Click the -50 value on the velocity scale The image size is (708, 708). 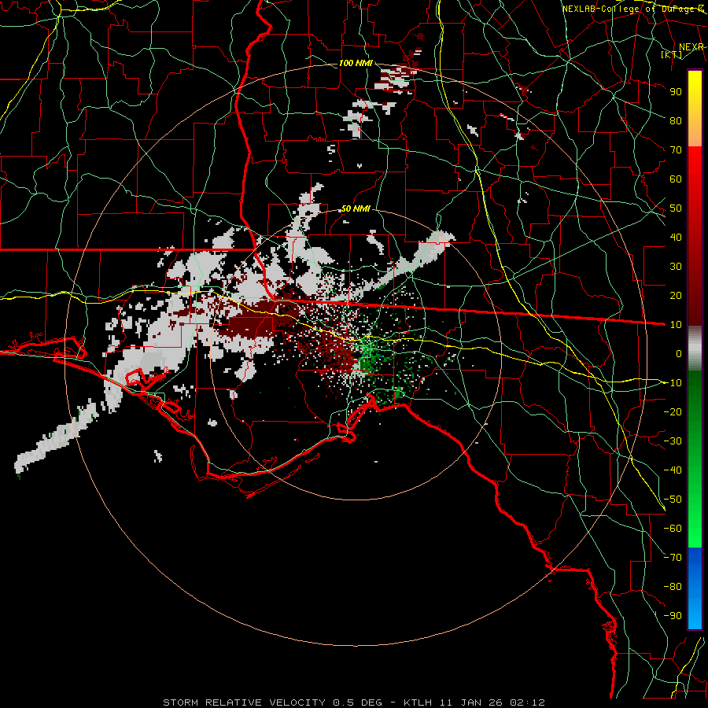click(x=673, y=500)
